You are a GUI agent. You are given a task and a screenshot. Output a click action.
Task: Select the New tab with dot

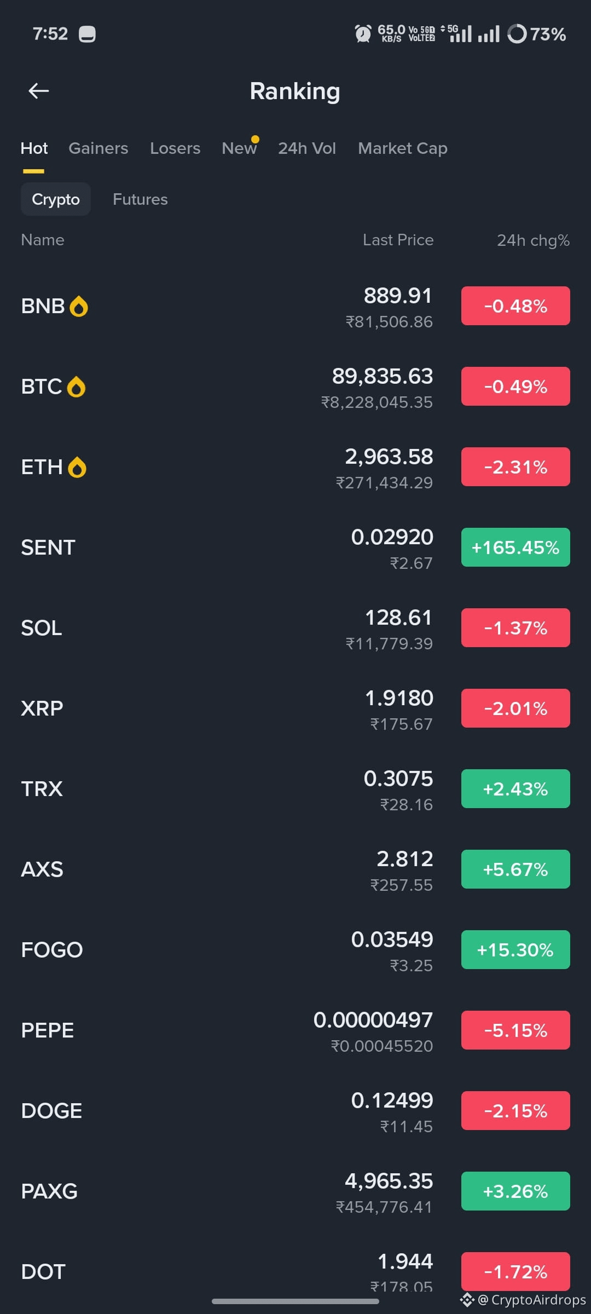coord(240,148)
